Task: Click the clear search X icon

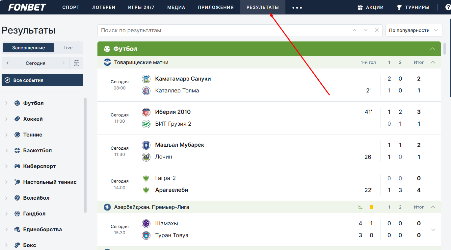Action: click(377, 30)
